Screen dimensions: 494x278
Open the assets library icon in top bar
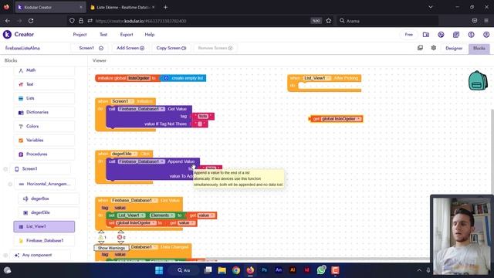pos(456,35)
